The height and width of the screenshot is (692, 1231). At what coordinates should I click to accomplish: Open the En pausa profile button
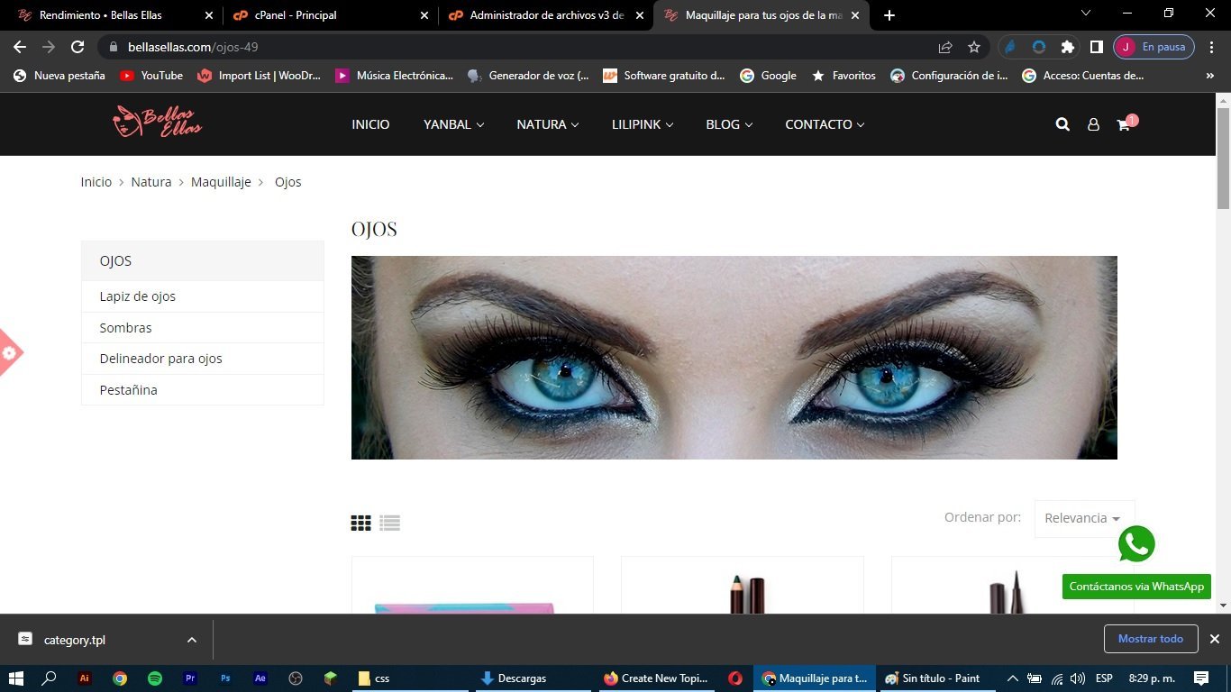pyautogui.click(x=1154, y=47)
